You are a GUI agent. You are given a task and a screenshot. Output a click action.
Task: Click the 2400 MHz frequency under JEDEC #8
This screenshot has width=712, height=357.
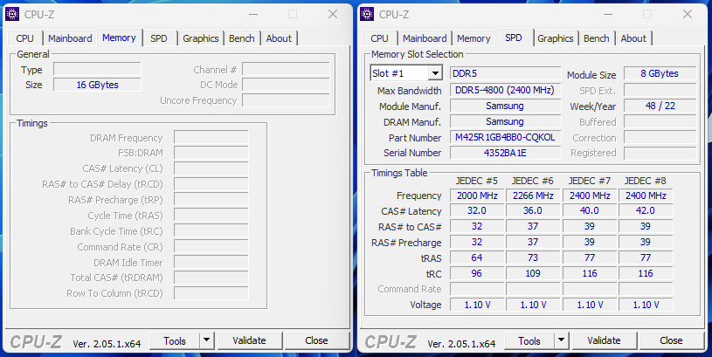[646, 196]
